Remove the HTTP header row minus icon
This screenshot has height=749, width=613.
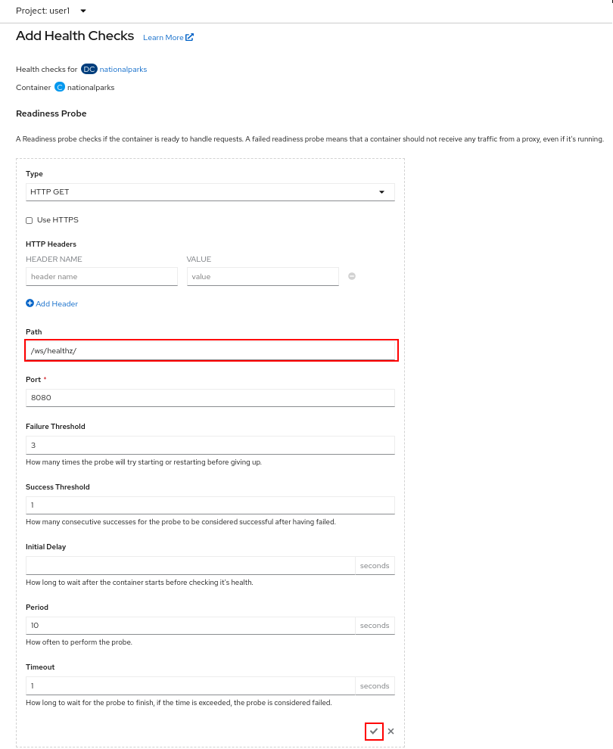click(x=352, y=276)
